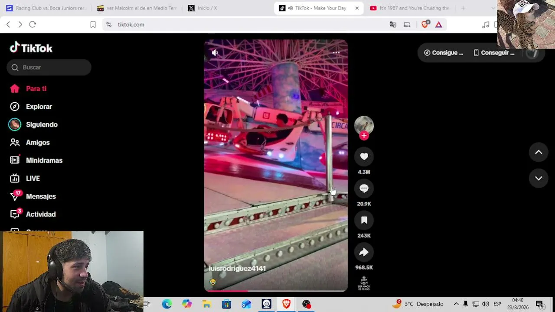Open the Consigue monedas button
This screenshot has height=312, width=555.
point(444,52)
